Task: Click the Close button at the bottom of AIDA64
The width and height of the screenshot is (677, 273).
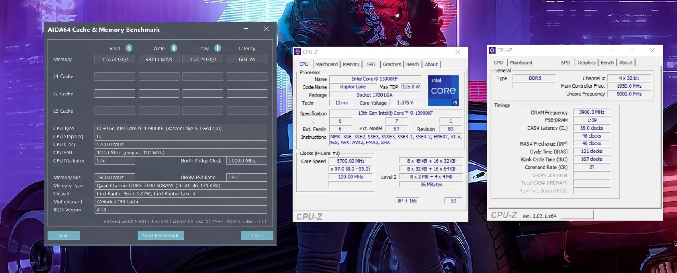Action: [x=257, y=236]
